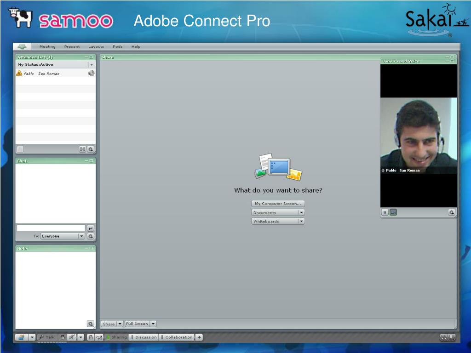Click the lock icon left of the Sharing tab
This screenshot has width=471, height=353.
point(91,337)
